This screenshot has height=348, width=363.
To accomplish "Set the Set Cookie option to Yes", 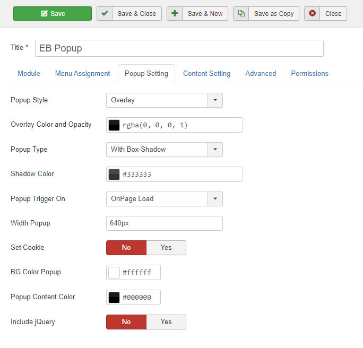I will tap(166, 248).
